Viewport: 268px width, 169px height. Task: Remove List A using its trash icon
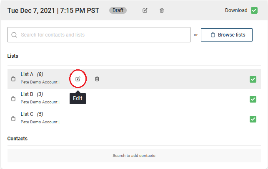(x=97, y=79)
